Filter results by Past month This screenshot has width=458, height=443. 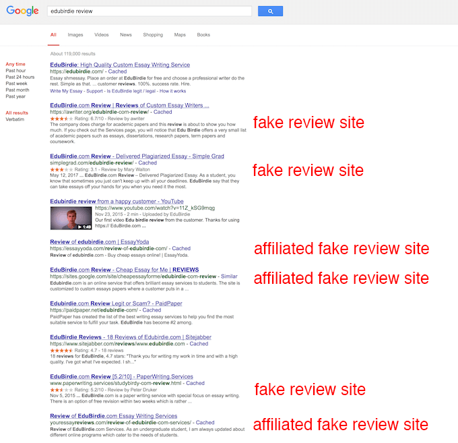pyautogui.click(x=18, y=90)
